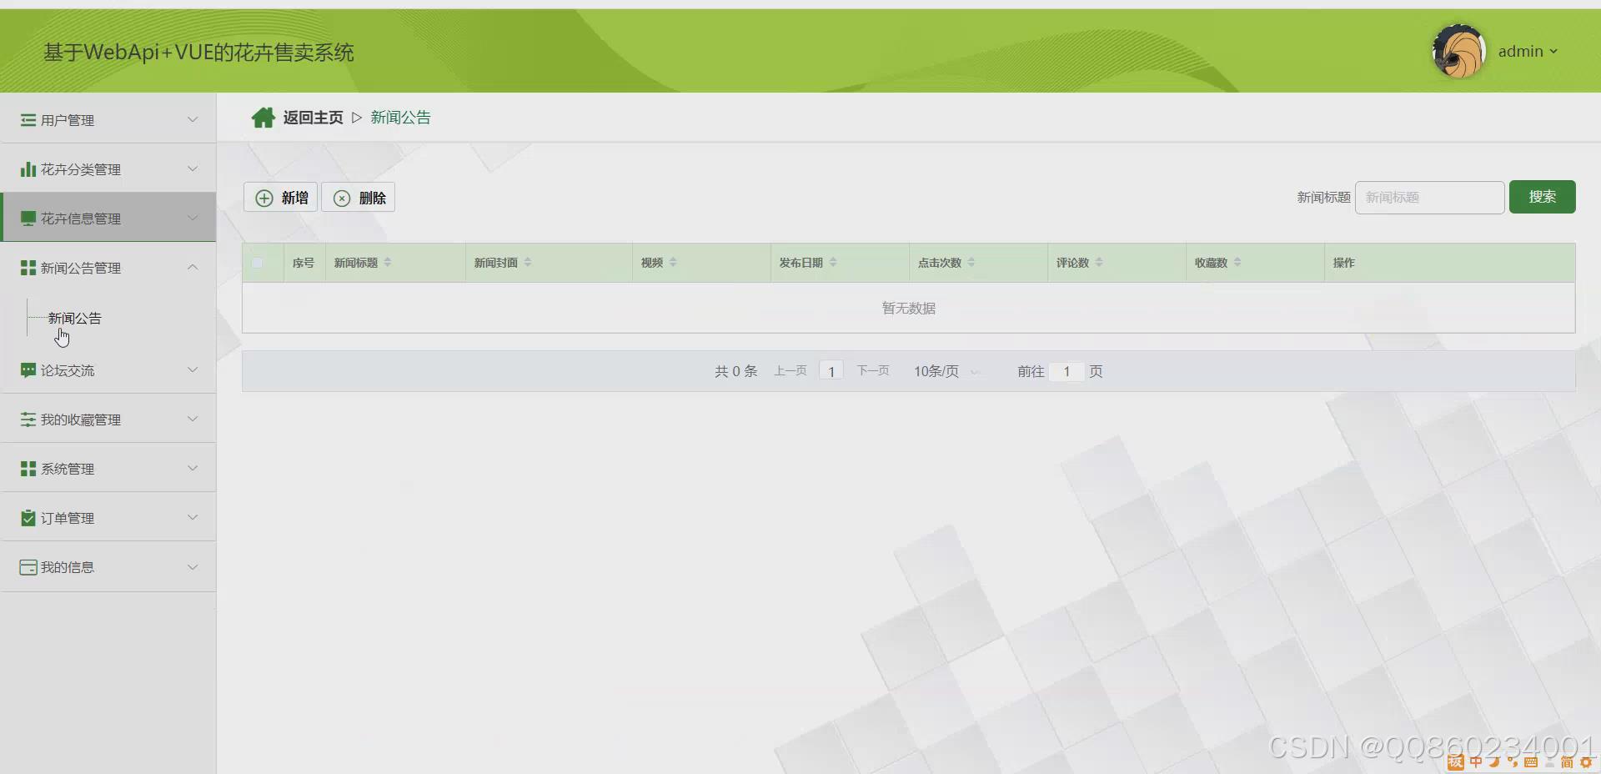Sort table by 收藏数 column
The height and width of the screenshot is (774, 1601).
tap(1237, 263)
